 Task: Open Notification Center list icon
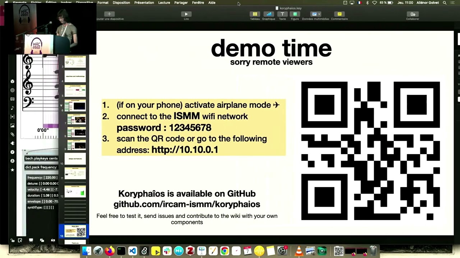click(452, 3)
